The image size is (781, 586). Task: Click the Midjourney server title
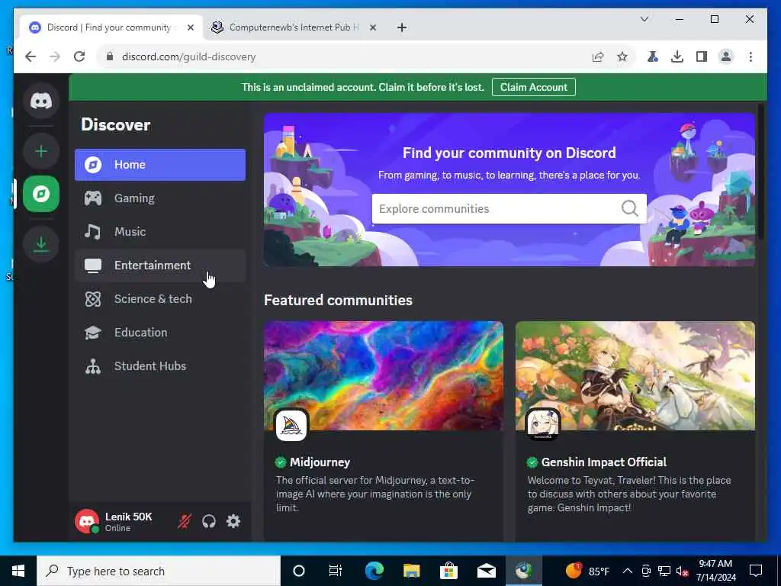click(320, 462)
